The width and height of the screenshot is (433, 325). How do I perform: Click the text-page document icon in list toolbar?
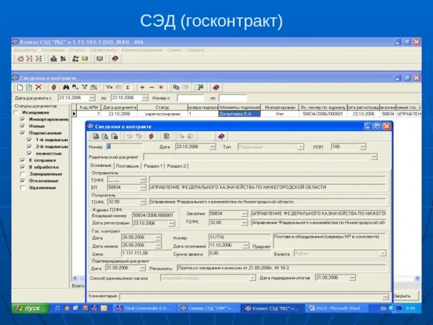click(29, 87)
